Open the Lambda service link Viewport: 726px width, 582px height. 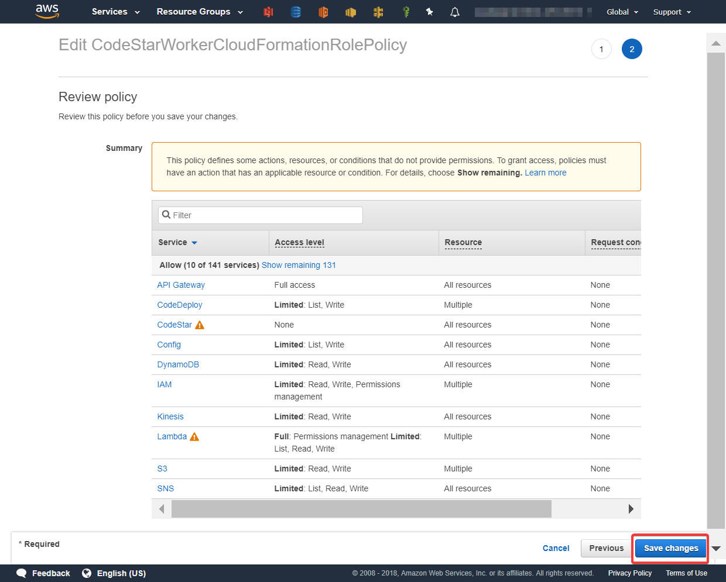172,436
